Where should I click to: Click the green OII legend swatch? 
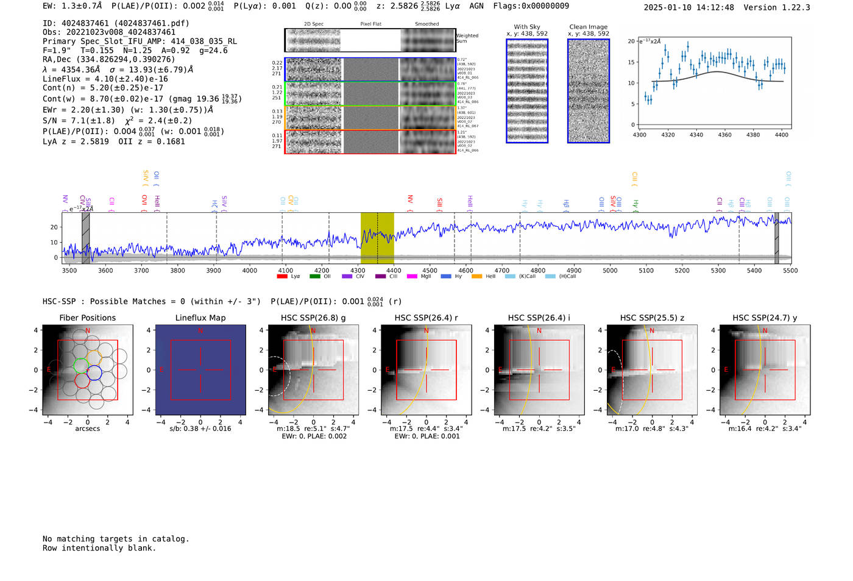(315, 277)
